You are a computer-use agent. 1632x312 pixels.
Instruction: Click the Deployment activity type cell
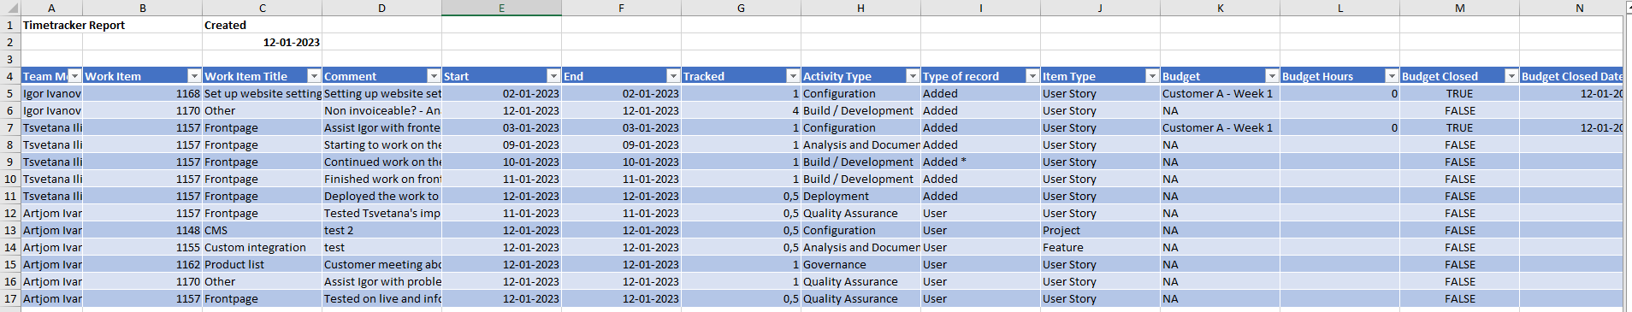860,196
